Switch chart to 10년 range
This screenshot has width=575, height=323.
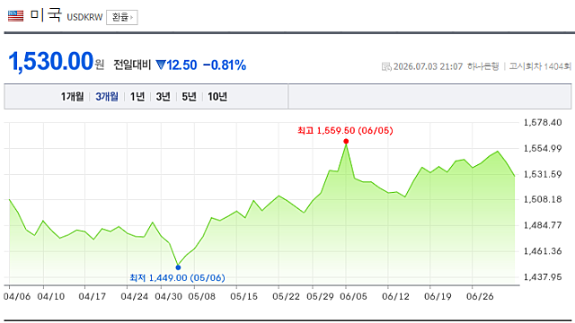(x=217, y=97)
